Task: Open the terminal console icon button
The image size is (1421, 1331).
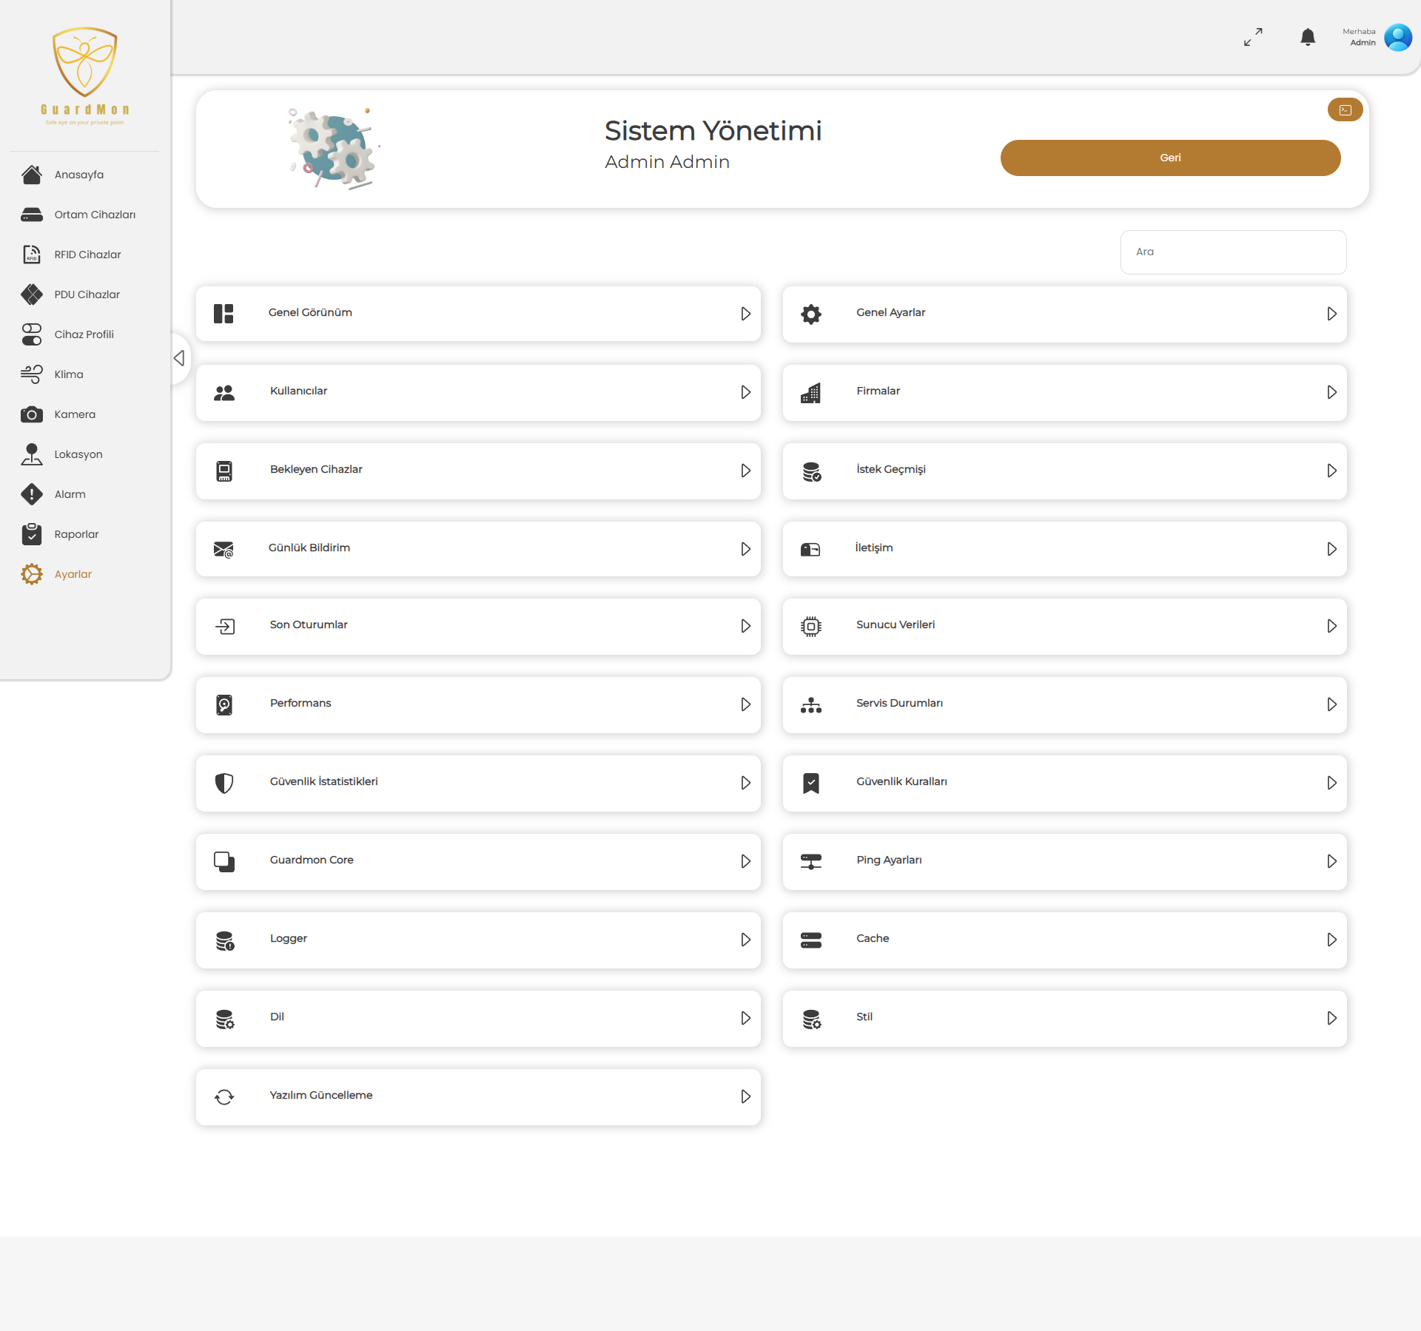Action: click(1346, 109)
